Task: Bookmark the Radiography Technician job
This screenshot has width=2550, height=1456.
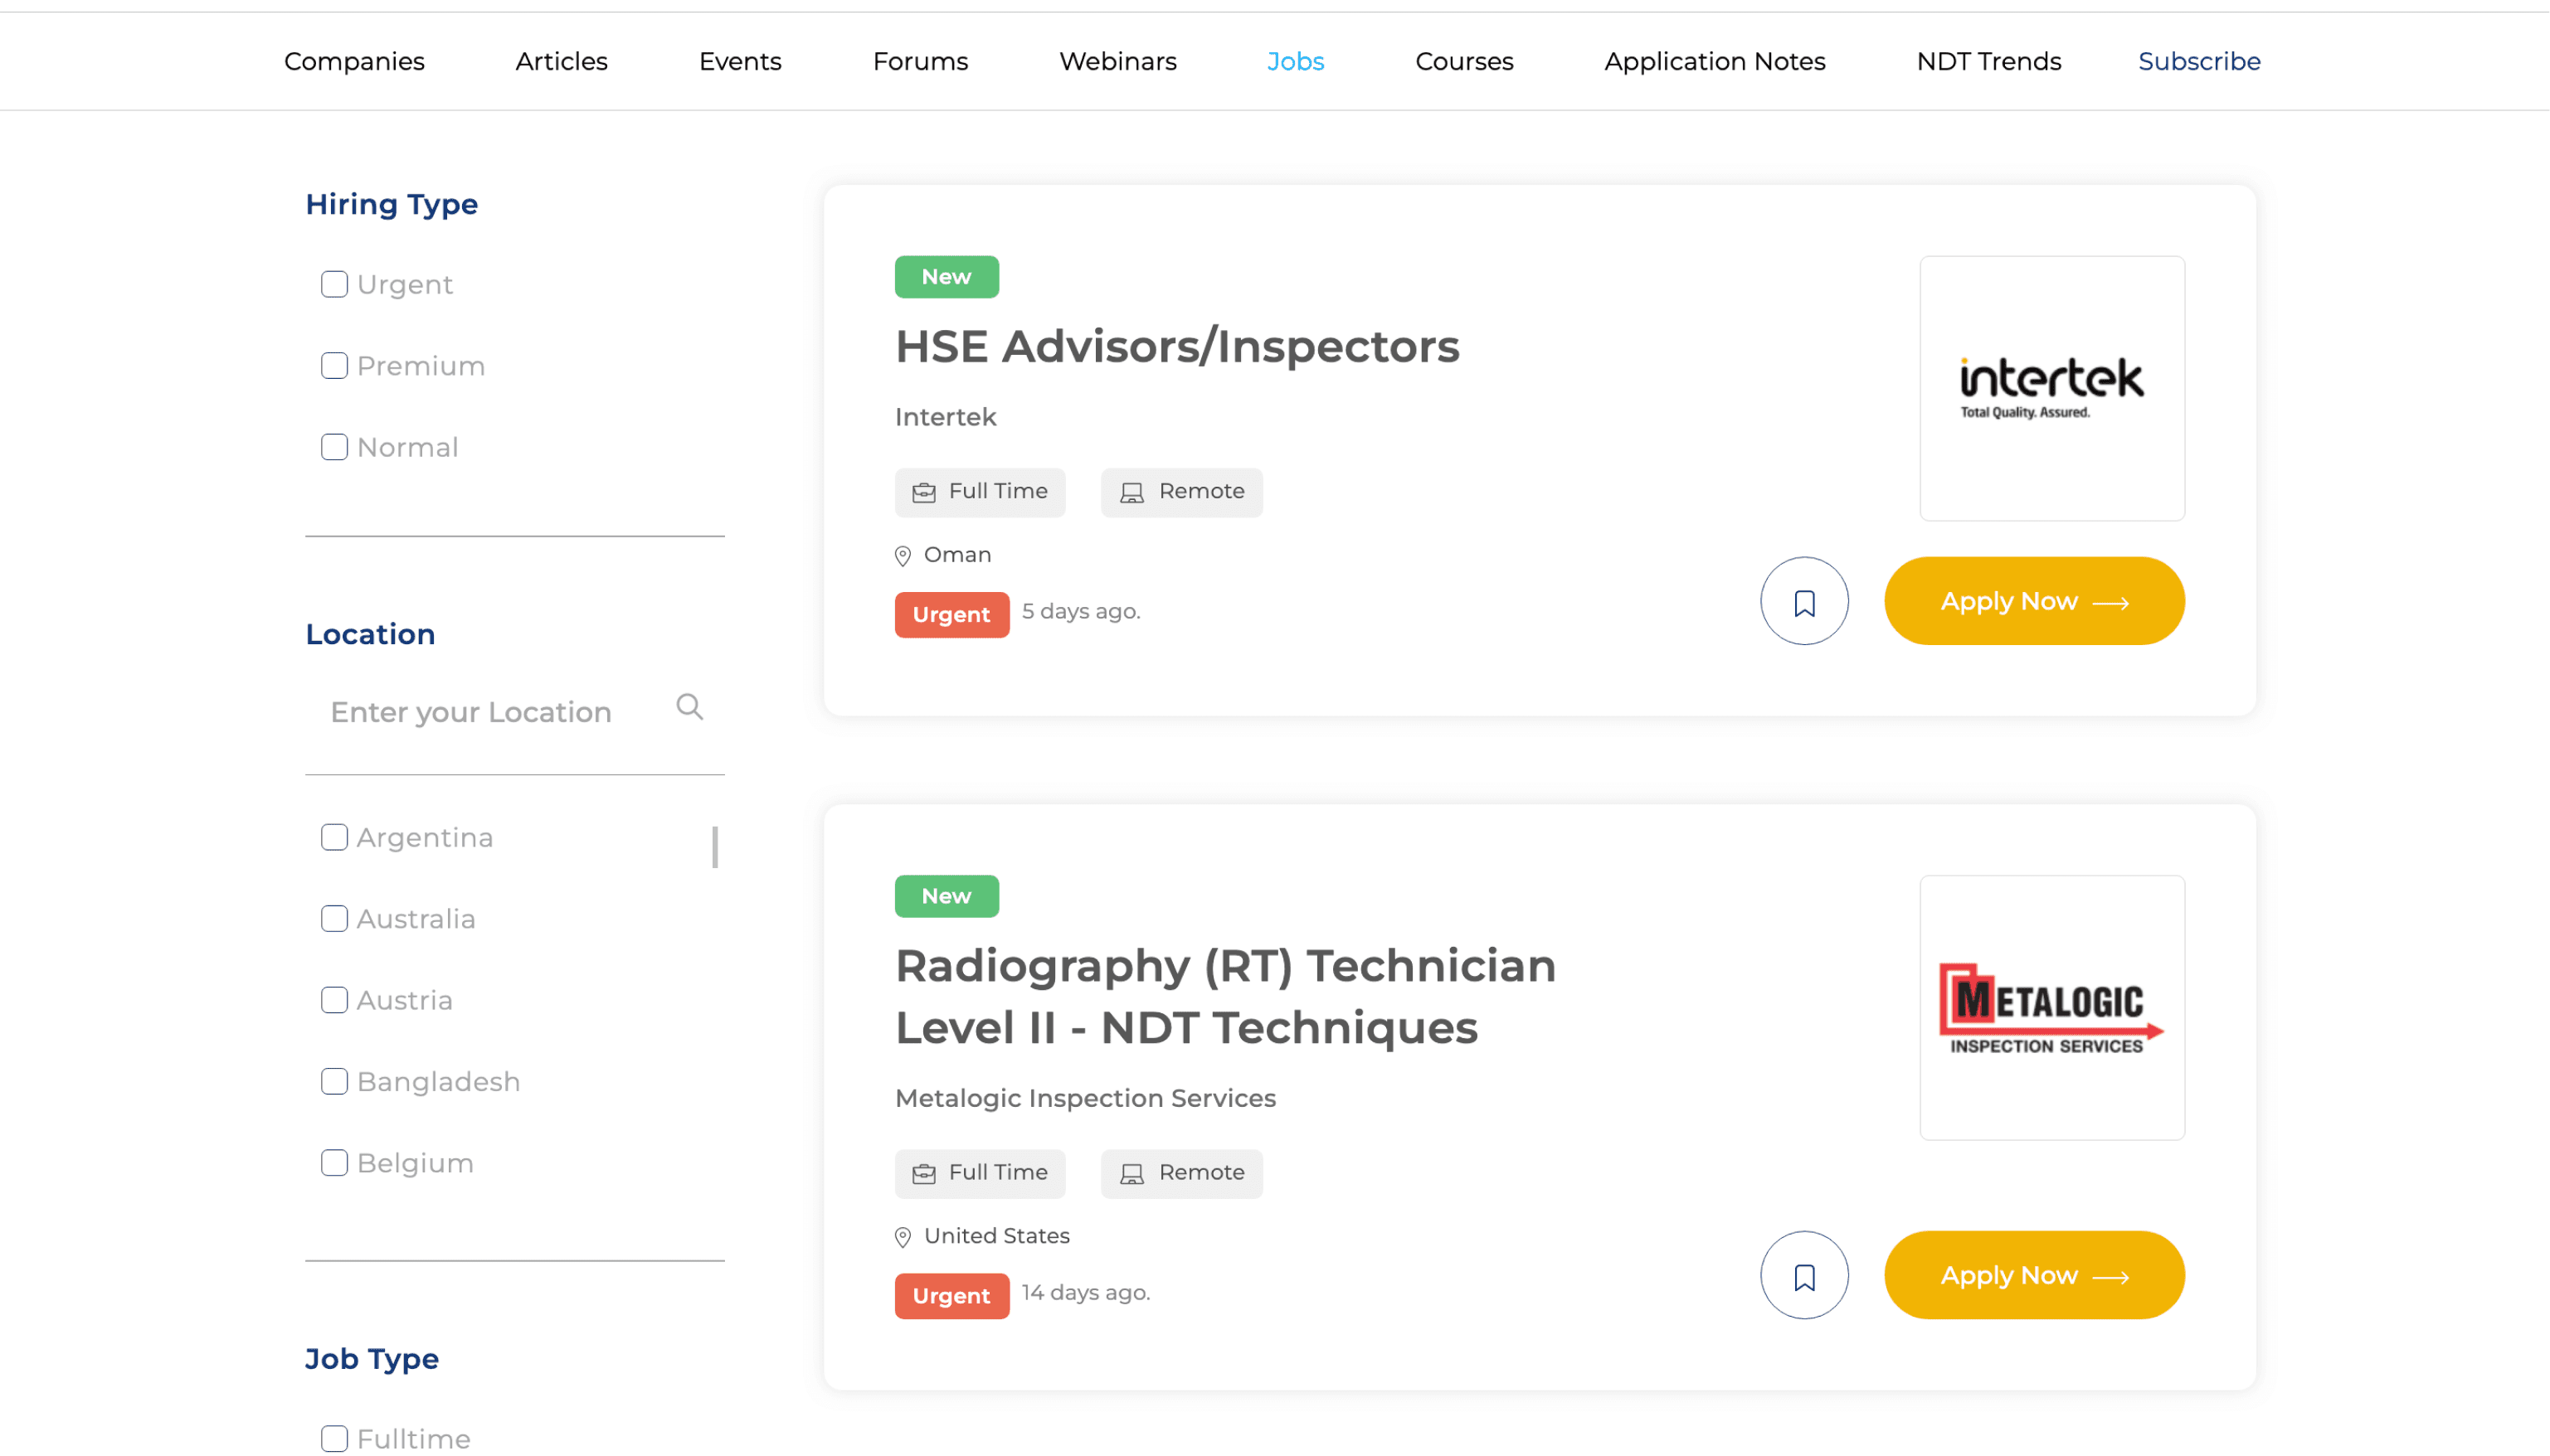Action: click(x=1803, y=1275)
